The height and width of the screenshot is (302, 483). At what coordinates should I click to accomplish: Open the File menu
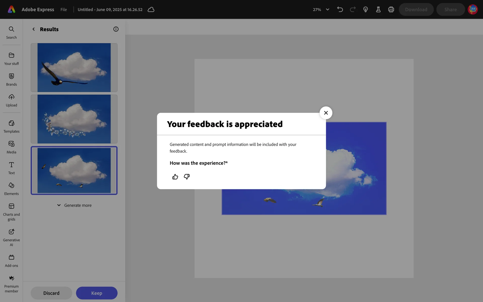(64, 10)
